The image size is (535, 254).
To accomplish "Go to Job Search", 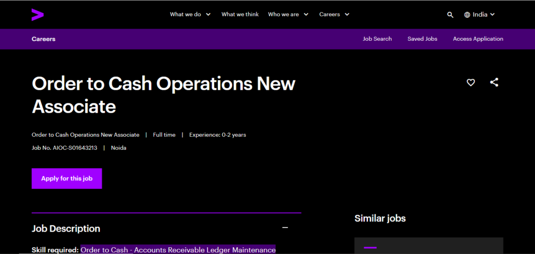I will tap(377, 39).
